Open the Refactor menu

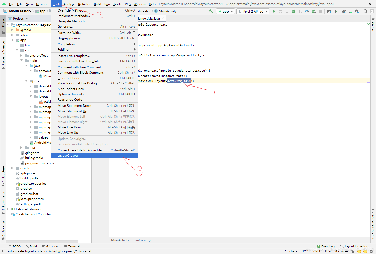(84, 4)
